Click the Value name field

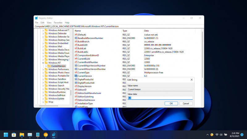pyautogui.click(x=160, y=89)
